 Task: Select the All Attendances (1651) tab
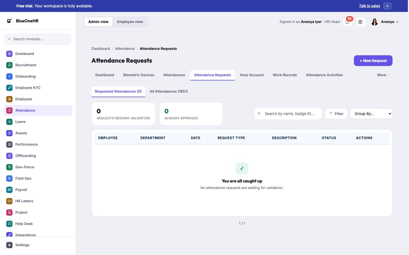pos(169,92)
